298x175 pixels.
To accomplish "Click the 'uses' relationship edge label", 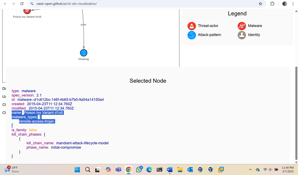I will (x=83, y=25).
